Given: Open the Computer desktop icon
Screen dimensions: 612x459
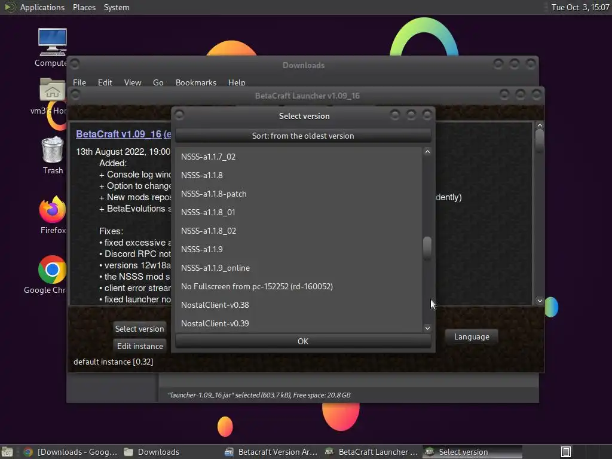Looking at the screenshot, I should [52, 47].
